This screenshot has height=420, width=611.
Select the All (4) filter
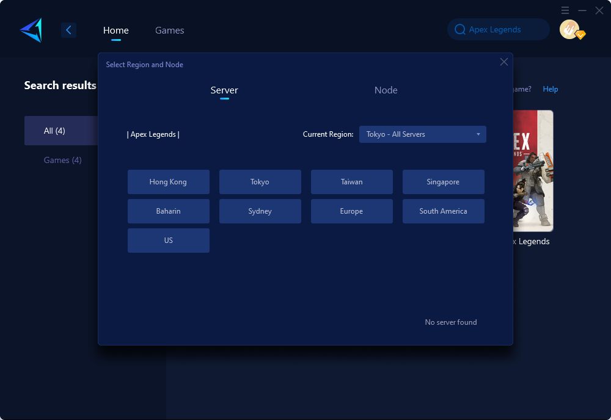61,131
